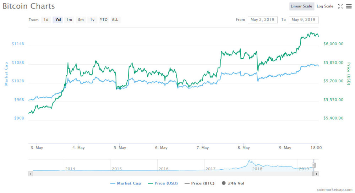The height and width of the screenshot is (193, 355).
Task: Toggle Market Cap series in legend
Action: (126, 183)
